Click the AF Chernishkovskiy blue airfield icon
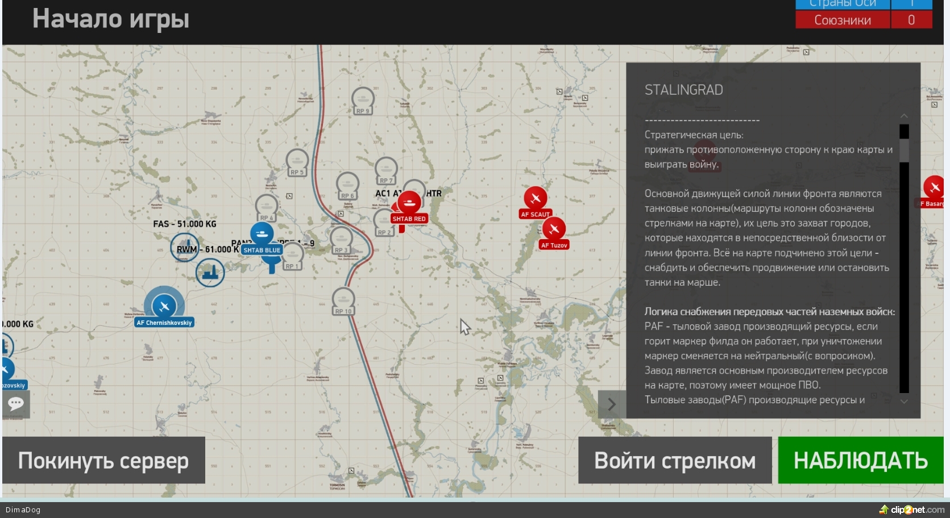Image resolution: width=950 pixels, height=518 pixels. [164, 307]
